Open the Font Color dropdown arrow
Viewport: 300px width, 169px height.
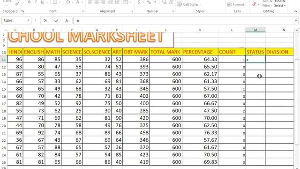82,2
